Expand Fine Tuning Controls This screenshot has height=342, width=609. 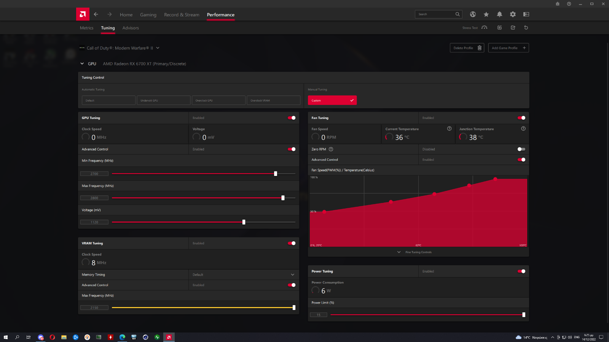click(x=415, y=252)
